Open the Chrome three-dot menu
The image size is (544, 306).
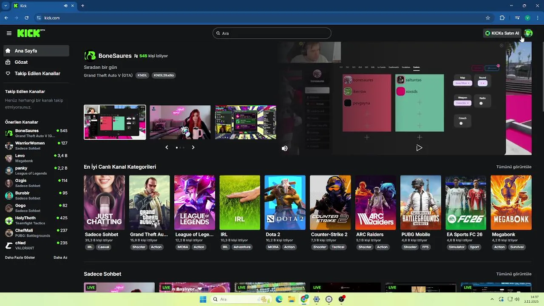(x=538, y=18)
